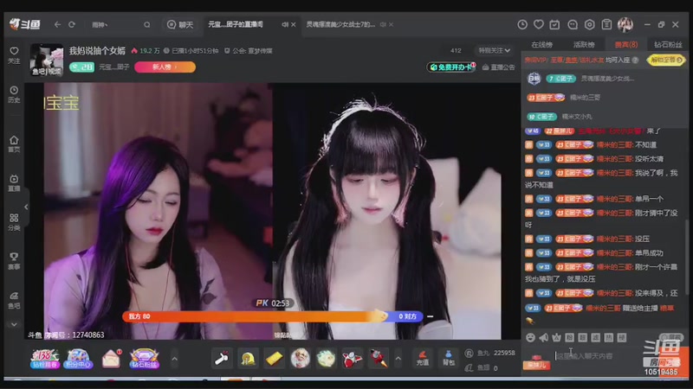Image resolution: width=693 pixels, height=389 pixels.
Task: Open 赛事 trophy in sidebar
Action: [x=14, y=261]
